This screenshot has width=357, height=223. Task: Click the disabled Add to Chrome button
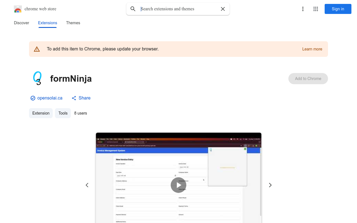308,79
